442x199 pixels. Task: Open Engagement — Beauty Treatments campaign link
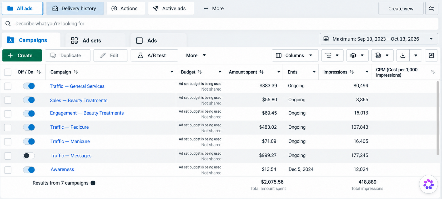point(87,113)
